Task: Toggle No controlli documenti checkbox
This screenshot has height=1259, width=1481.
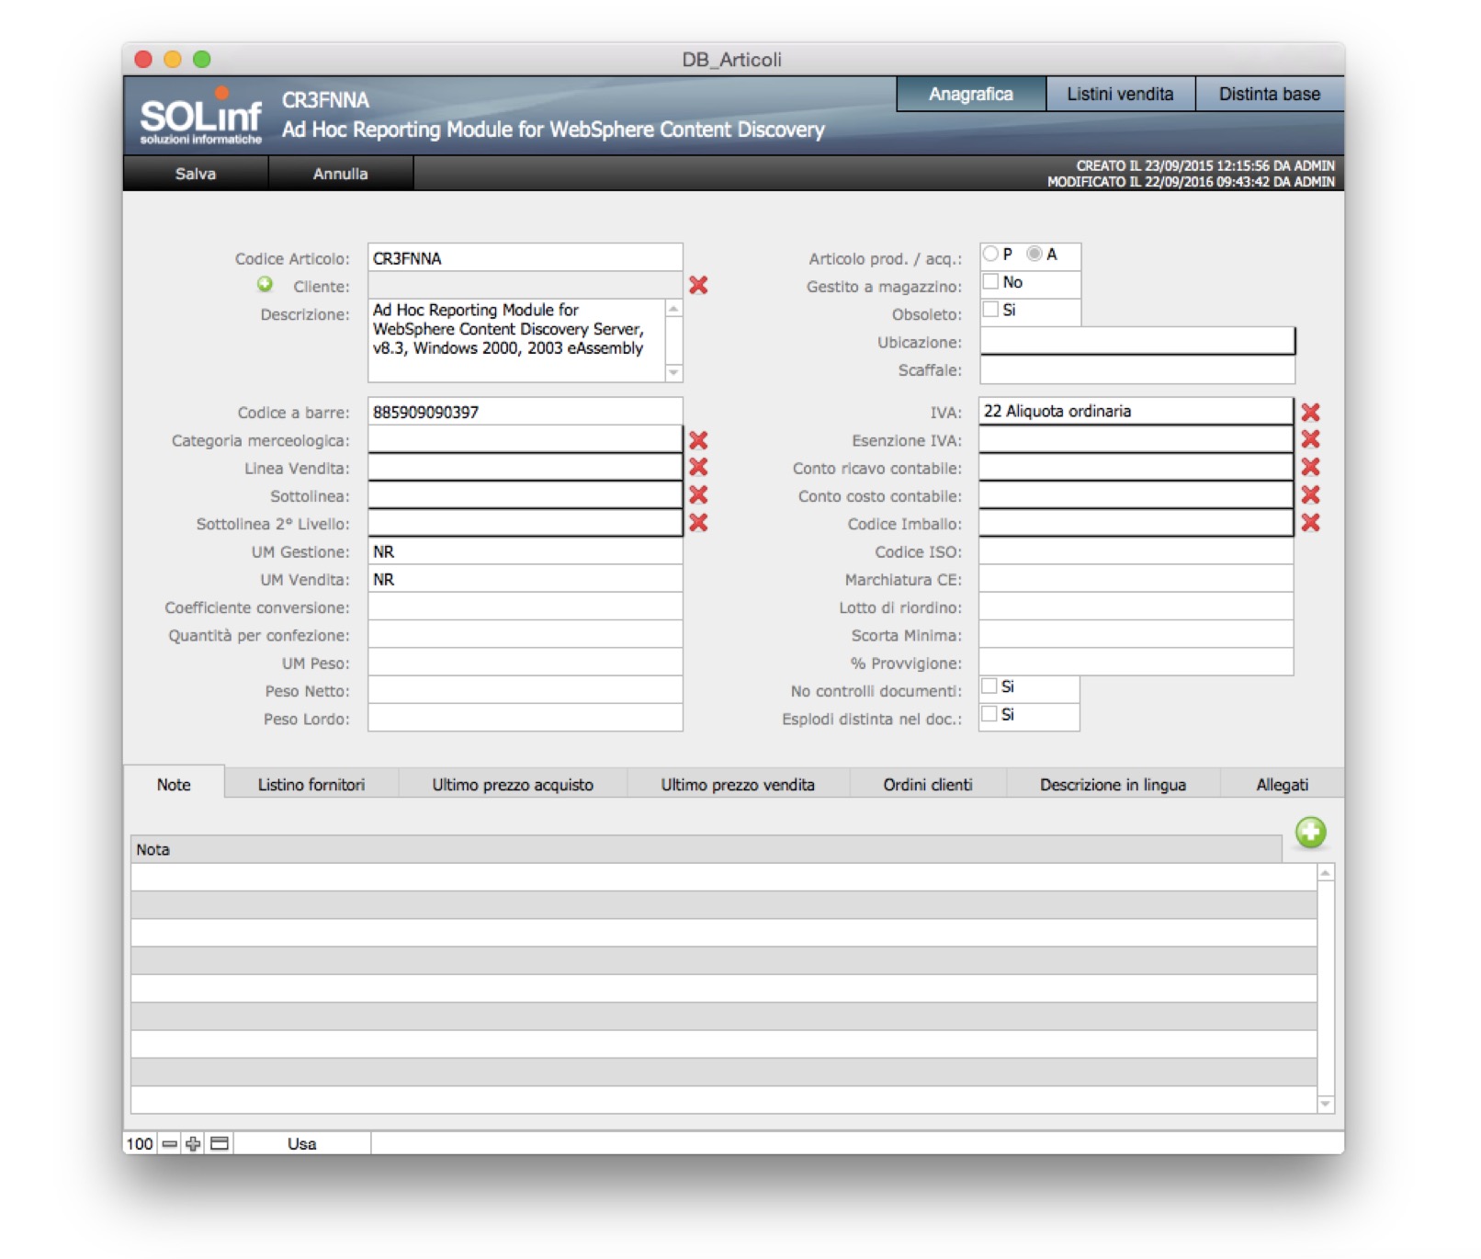Action: [989, 686]
